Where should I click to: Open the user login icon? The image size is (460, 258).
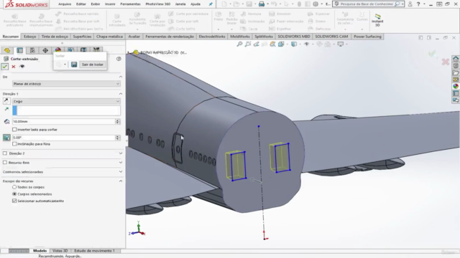410,4
